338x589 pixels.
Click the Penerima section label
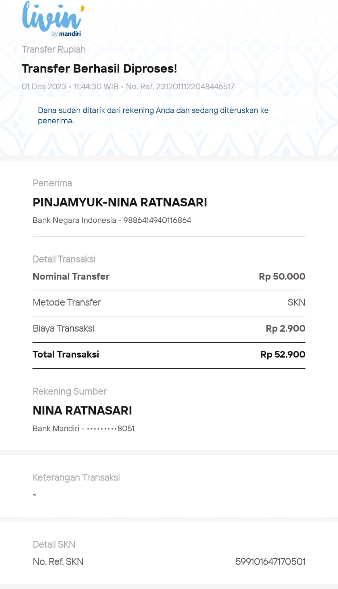(52, 183)
